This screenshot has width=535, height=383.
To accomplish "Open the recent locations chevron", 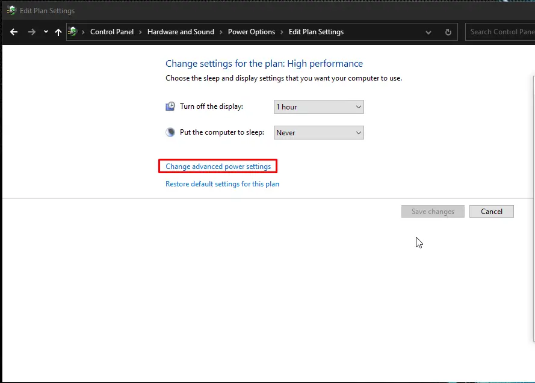I will pyautogui.click(x=46, y=32).
